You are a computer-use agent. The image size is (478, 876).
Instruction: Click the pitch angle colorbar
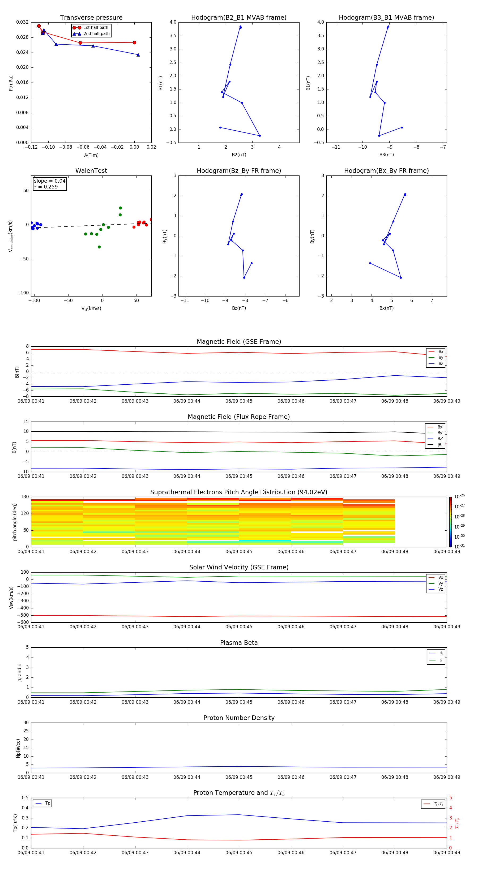(x=450, y=522)
